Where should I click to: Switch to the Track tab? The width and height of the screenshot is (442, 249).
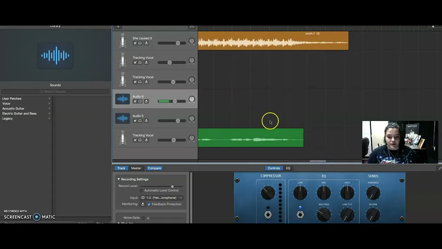(121, 168)
